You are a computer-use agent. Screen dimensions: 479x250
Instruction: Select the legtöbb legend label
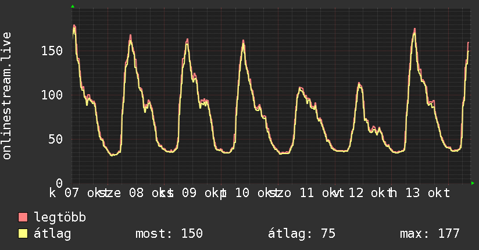click(60, 217)
